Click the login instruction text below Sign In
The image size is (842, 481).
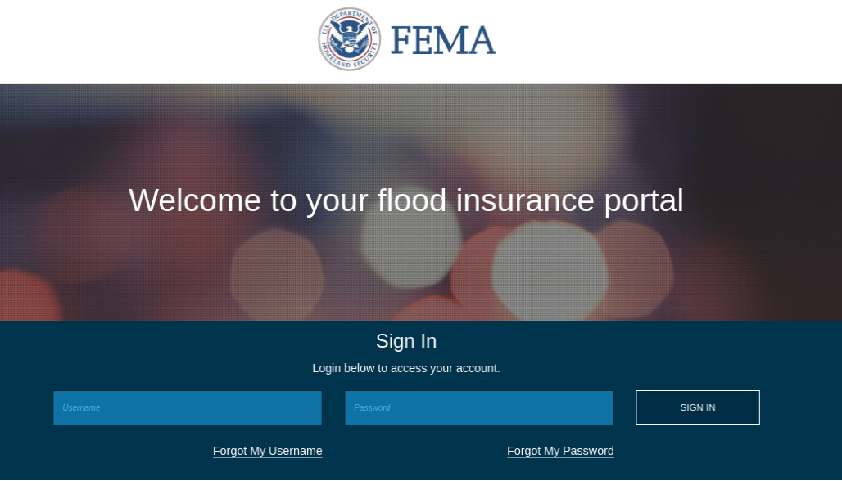(405, 368)
